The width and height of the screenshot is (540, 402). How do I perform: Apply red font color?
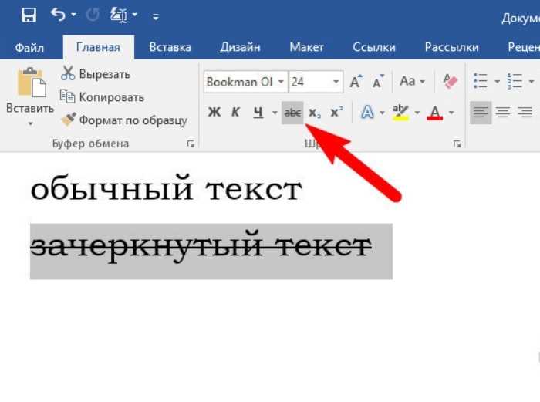tap(434, 113)
